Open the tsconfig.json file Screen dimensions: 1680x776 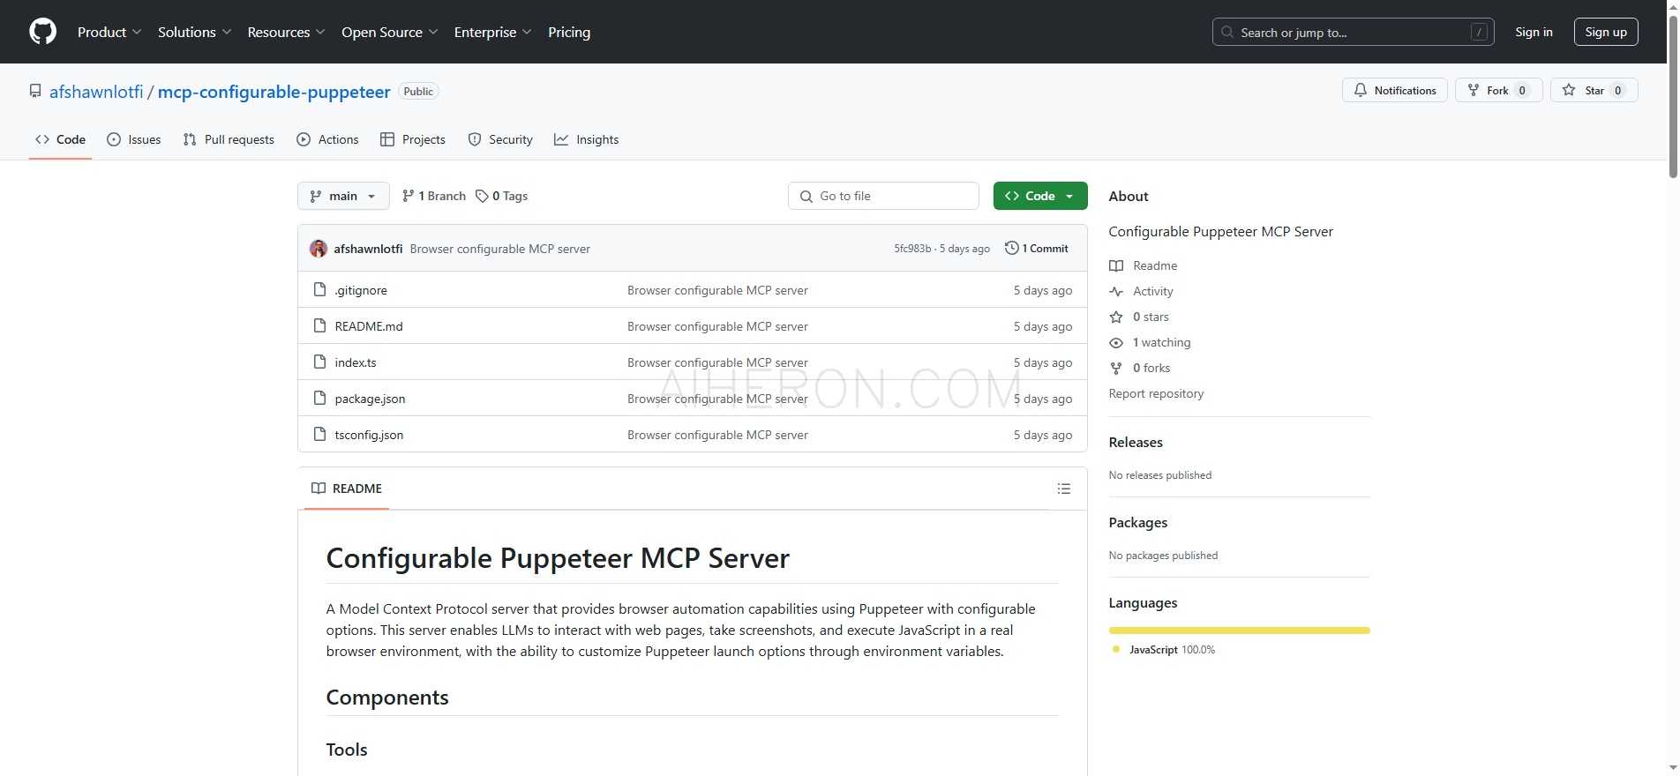(x=369, y=435)
